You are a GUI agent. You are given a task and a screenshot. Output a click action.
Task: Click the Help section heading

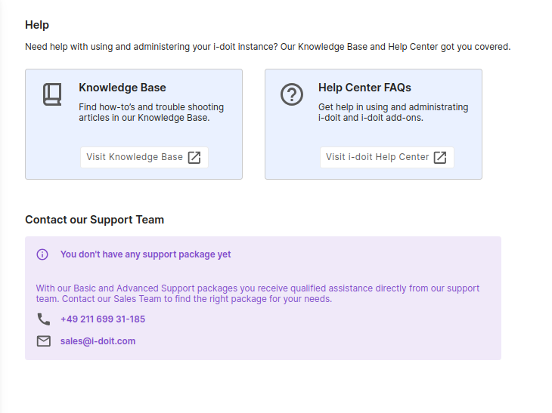pos(37,25)
